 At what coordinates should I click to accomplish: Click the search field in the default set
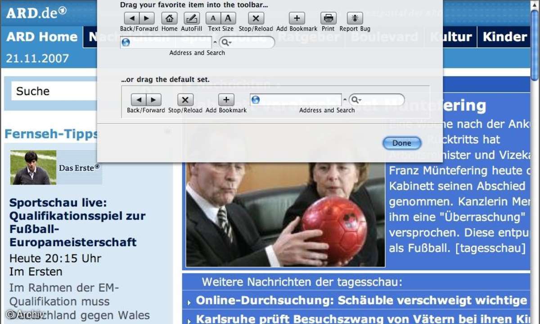377,100
